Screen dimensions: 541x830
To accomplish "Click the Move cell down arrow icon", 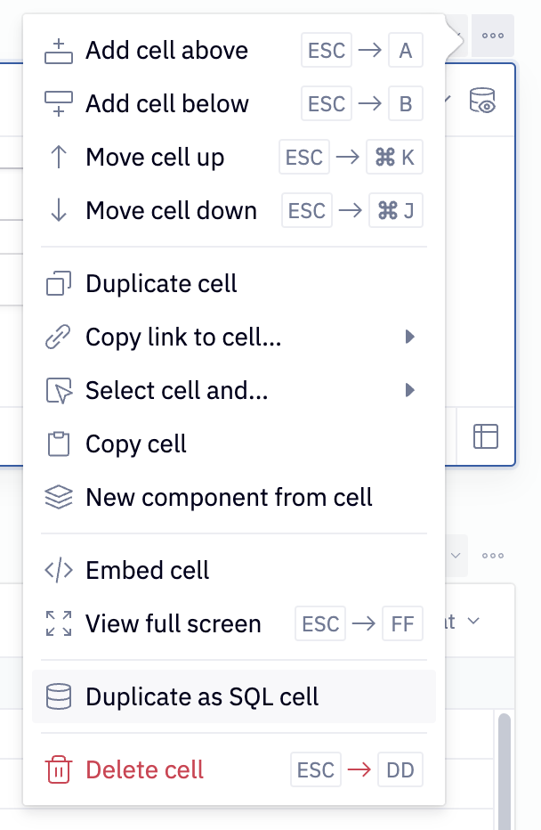I will click(59, 211).
